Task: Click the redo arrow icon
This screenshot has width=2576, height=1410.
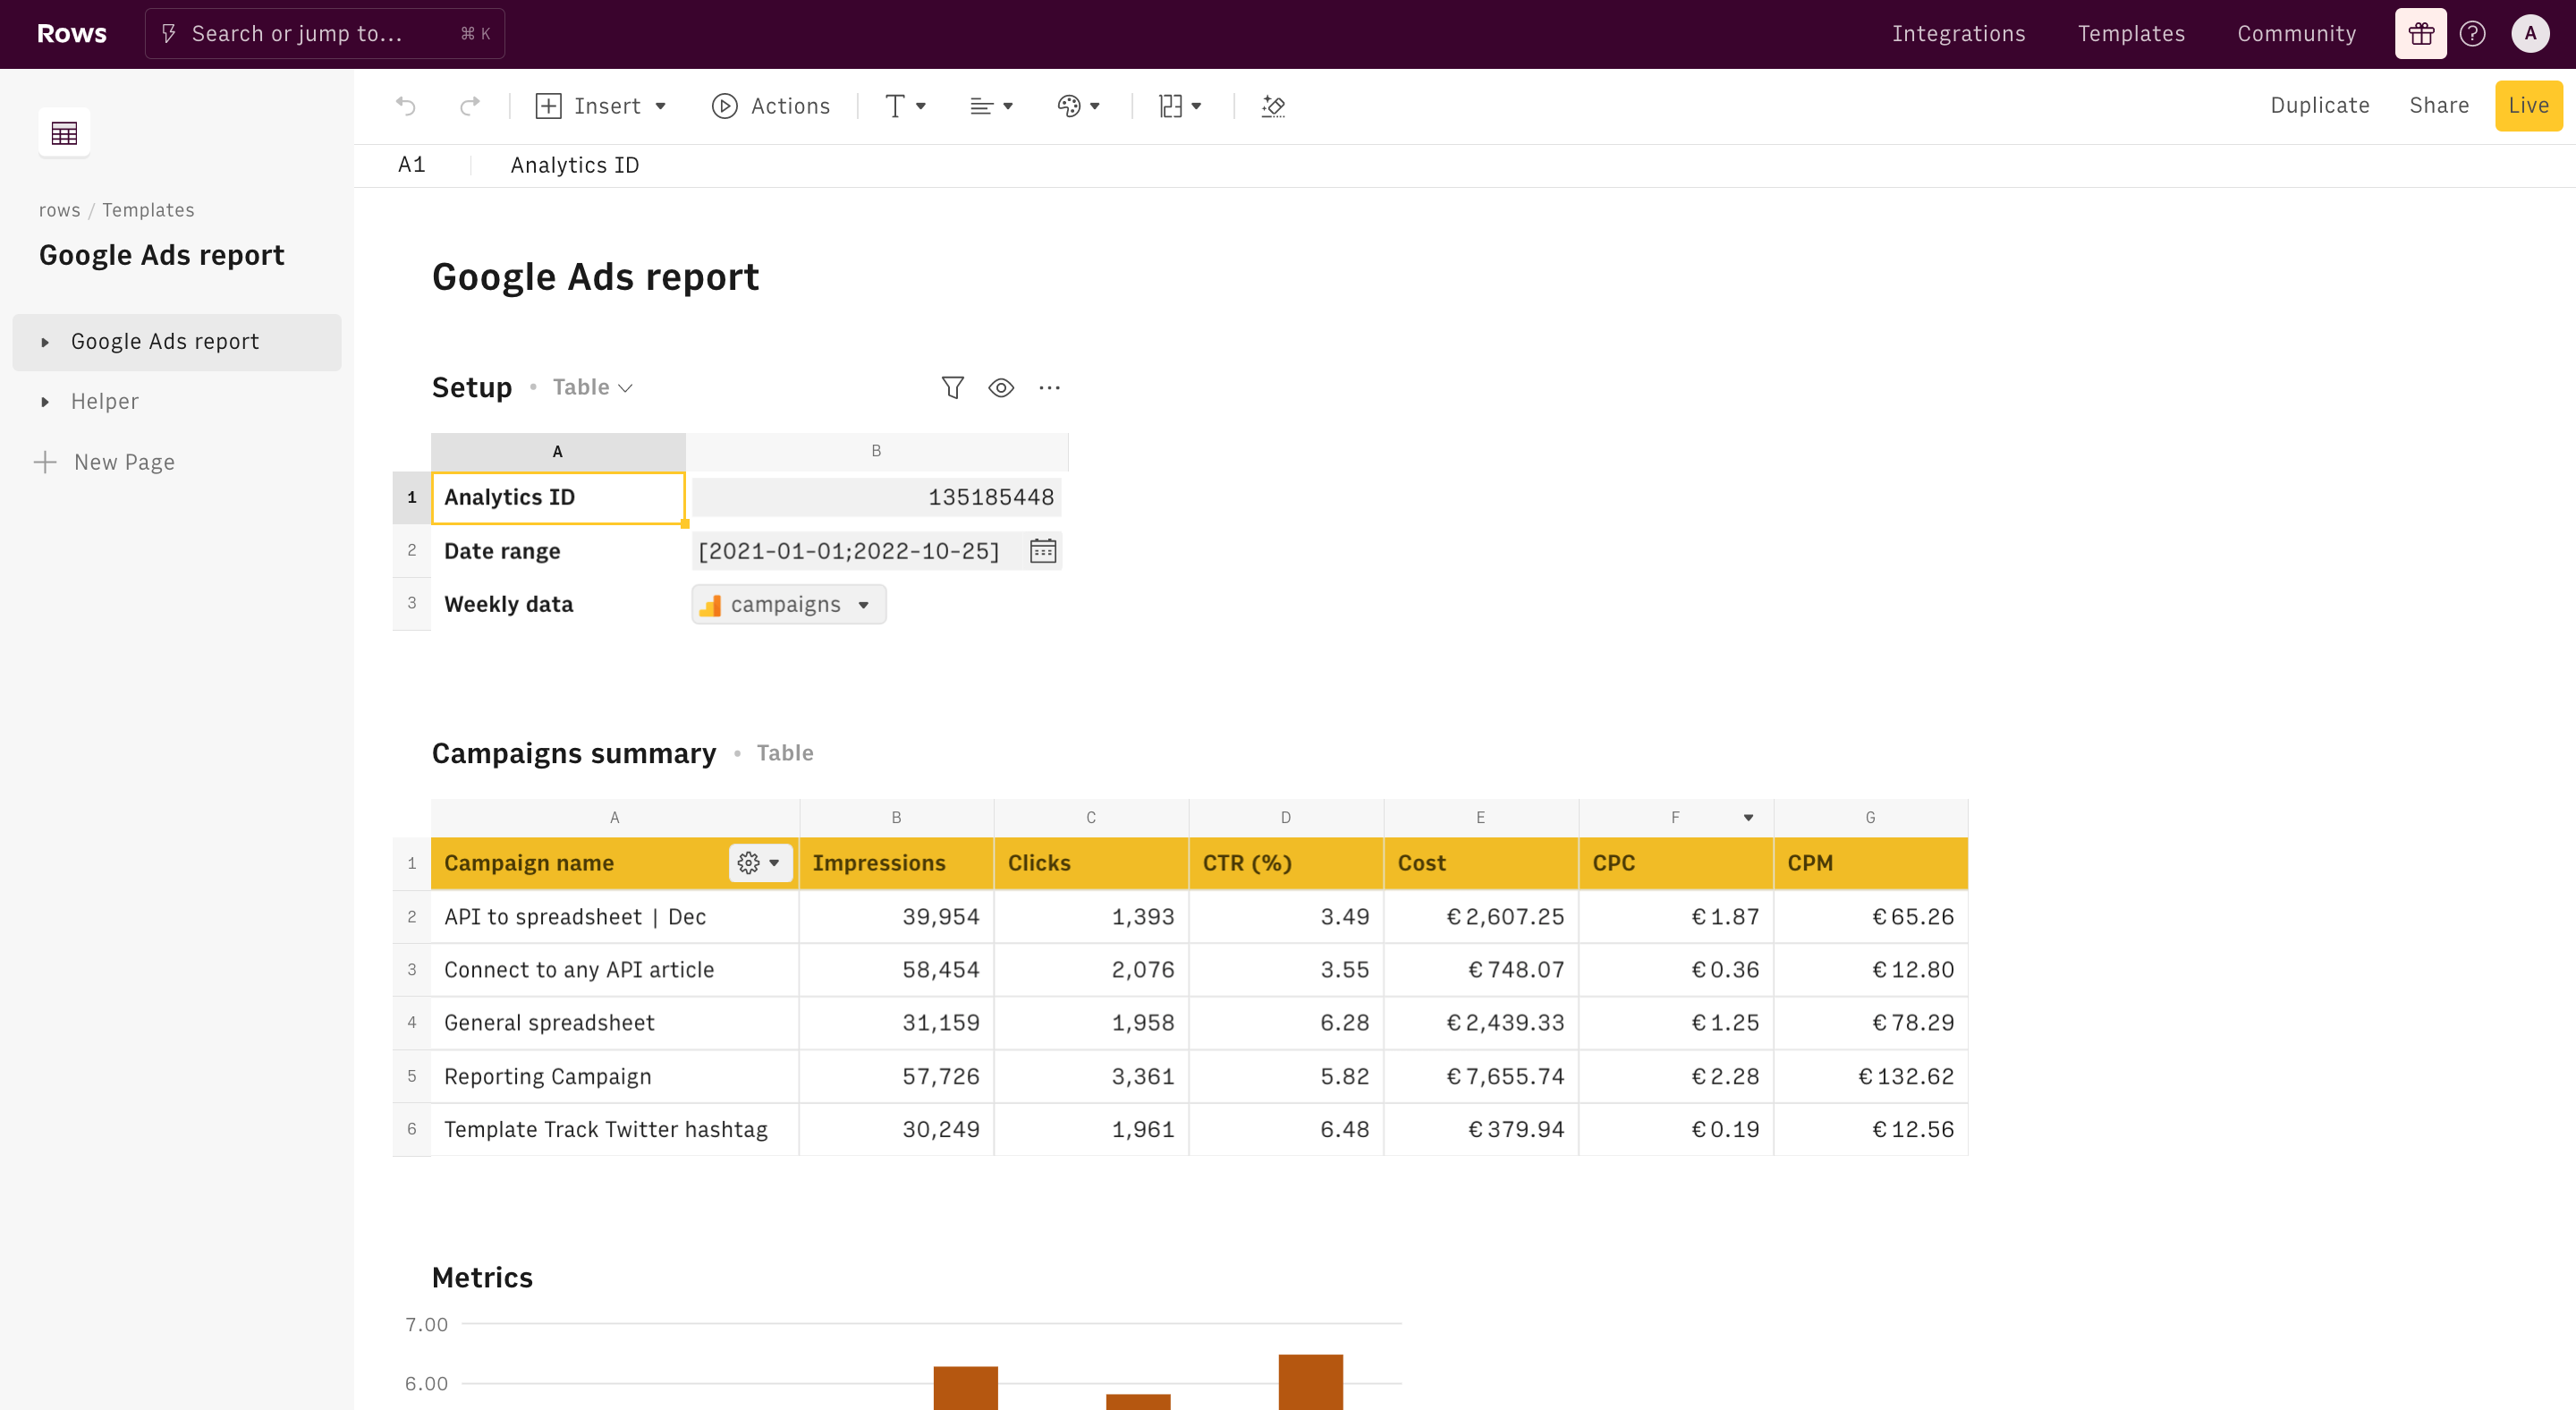Action: [470, 106]
